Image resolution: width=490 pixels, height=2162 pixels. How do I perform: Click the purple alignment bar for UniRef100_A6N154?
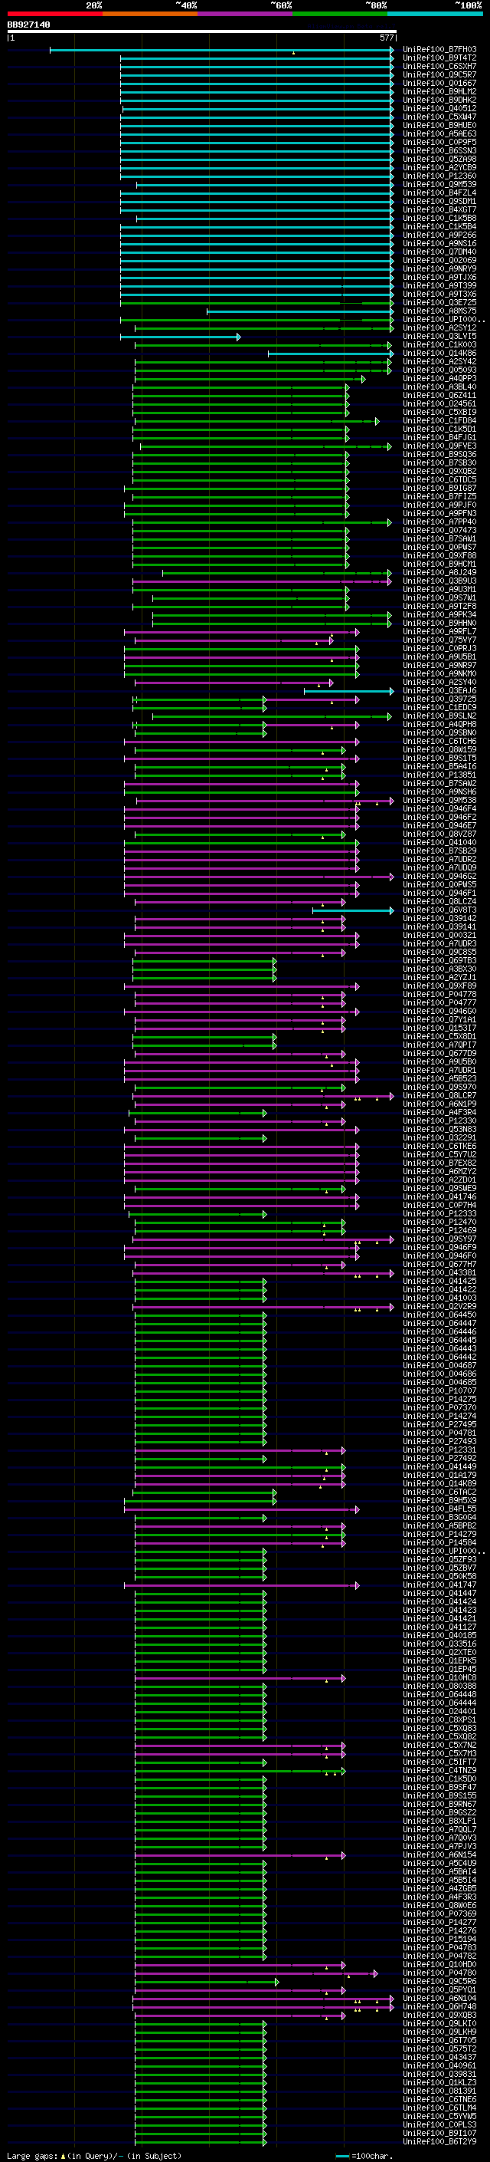pyautogui.click(x=240, y=1856)
